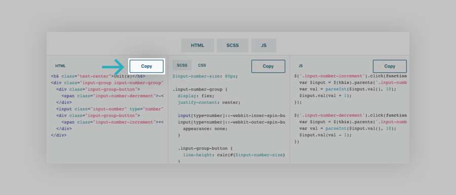Viewport: 456px width, 195px height.
Task: Switch to the CSS tab in styles panel
Action: click(x=202, y=65)
